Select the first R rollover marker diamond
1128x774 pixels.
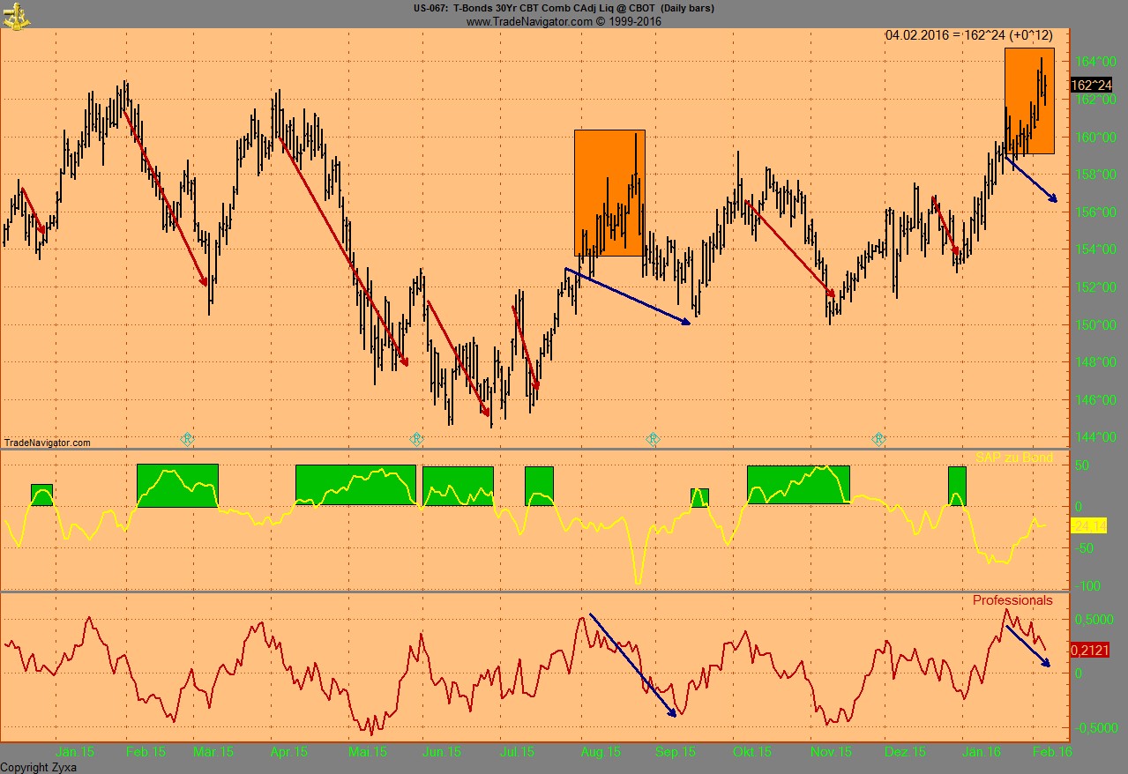click(187, 437)
